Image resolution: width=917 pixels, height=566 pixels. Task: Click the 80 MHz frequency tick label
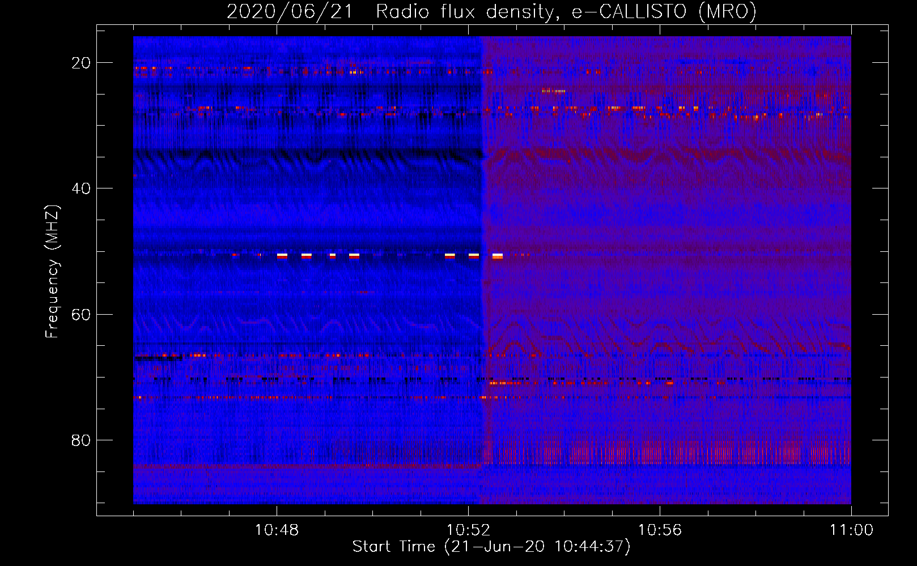(81, 440)
